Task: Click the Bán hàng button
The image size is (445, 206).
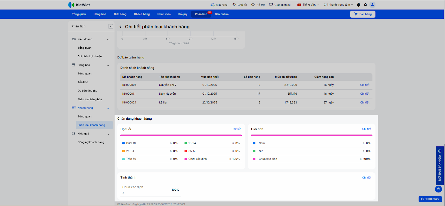Action: point(363,14)
